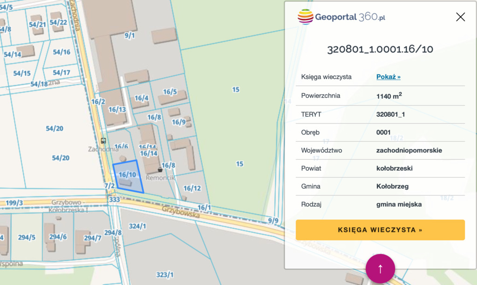Image resolution: width=477 pixels, height=285 pixels.
Task: Click parcel label 9/1
Action: 129,36
